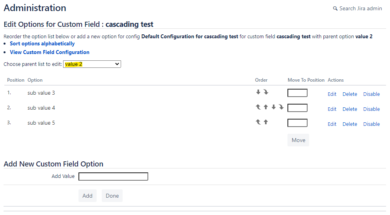Open Sort options alphabetically link
The image size is (390, 215).
[42, 43]
